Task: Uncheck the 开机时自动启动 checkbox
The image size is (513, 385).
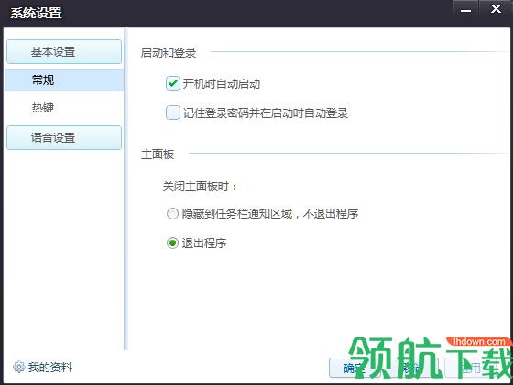Action: point(172,83)
